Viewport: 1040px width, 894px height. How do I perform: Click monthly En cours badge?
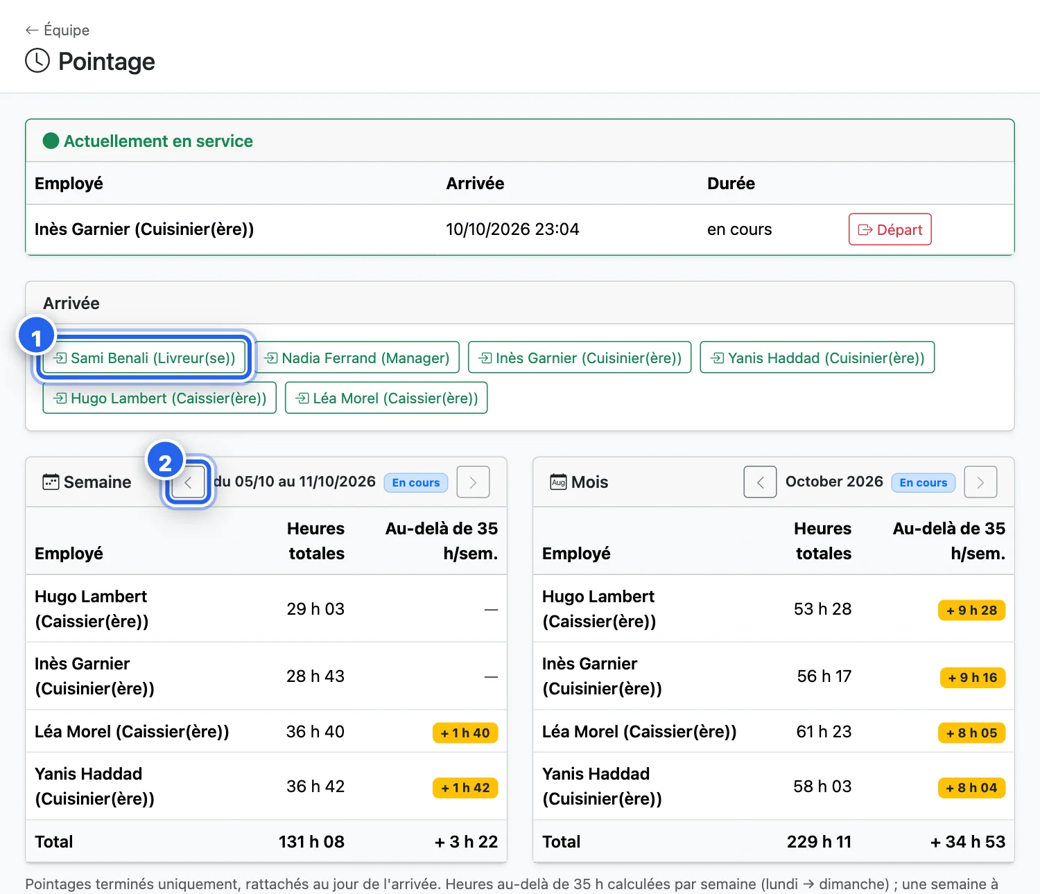[x=924, y=482]
